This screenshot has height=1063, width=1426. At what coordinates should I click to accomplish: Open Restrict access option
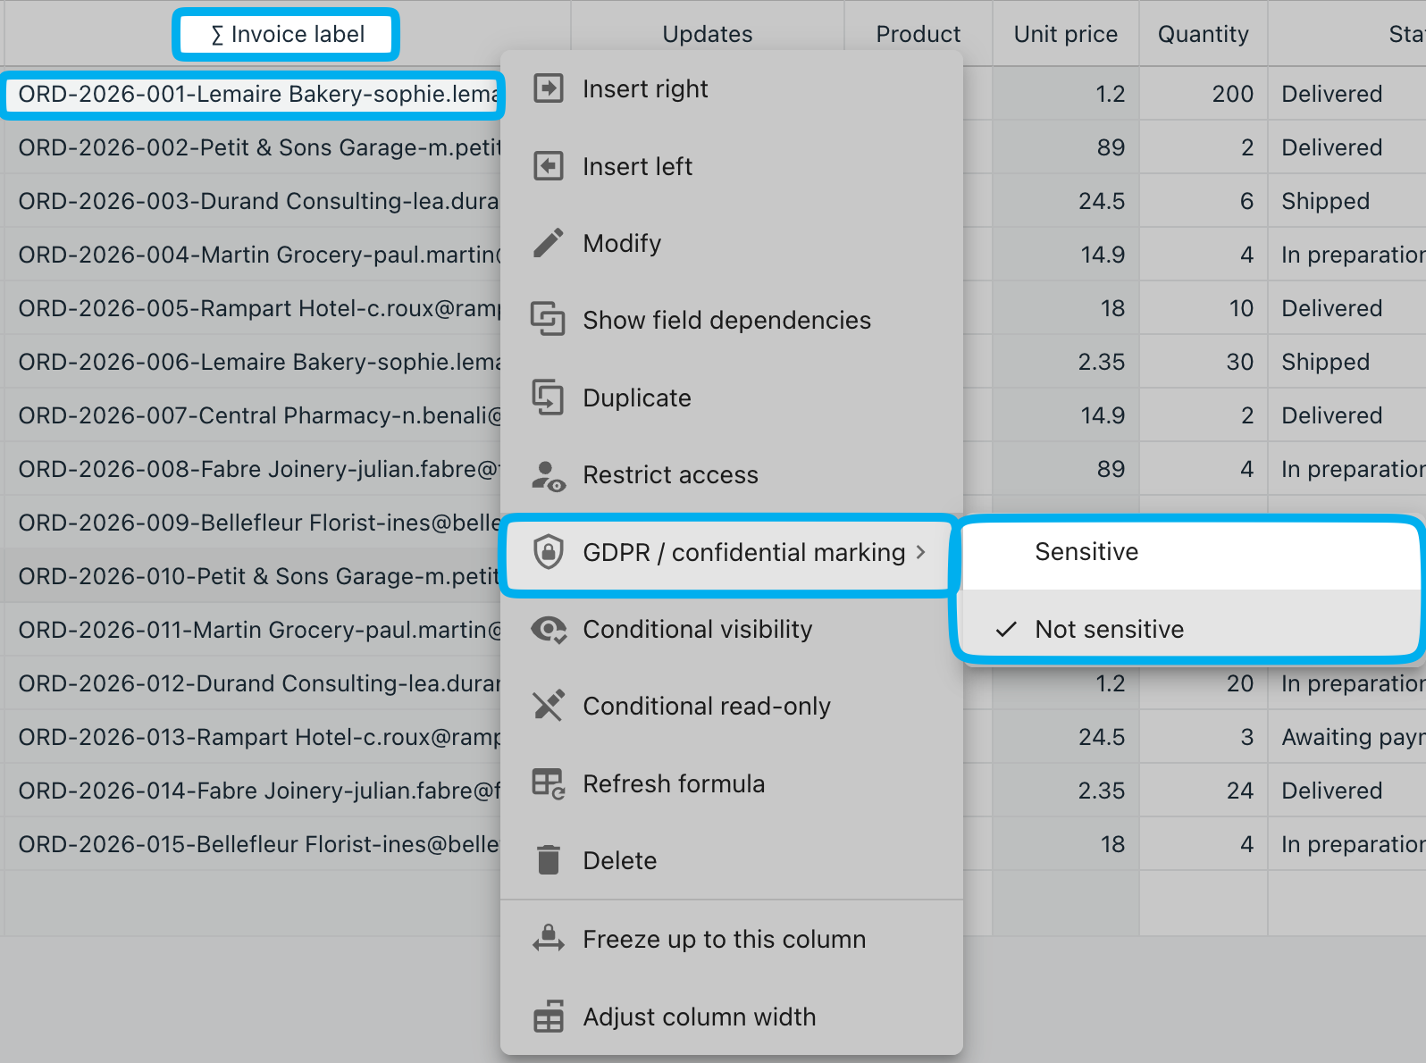[732, 474]
